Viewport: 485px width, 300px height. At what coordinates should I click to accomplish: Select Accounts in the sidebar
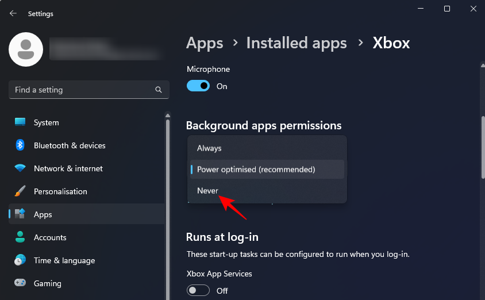87,237
